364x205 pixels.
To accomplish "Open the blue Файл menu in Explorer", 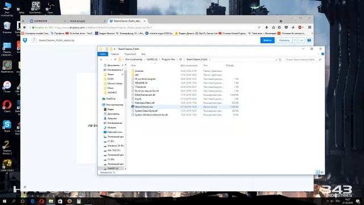I will [x=103, y=54].
